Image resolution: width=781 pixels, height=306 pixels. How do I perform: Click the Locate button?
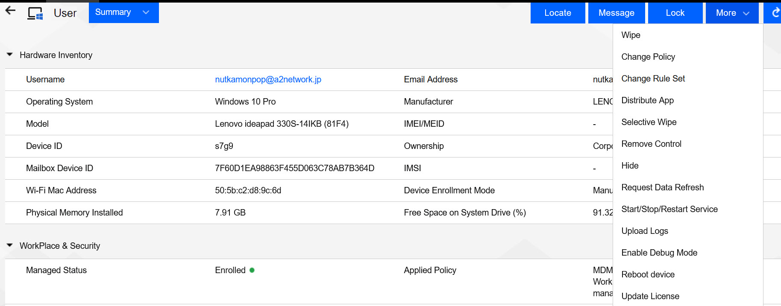tap(558, 13)
